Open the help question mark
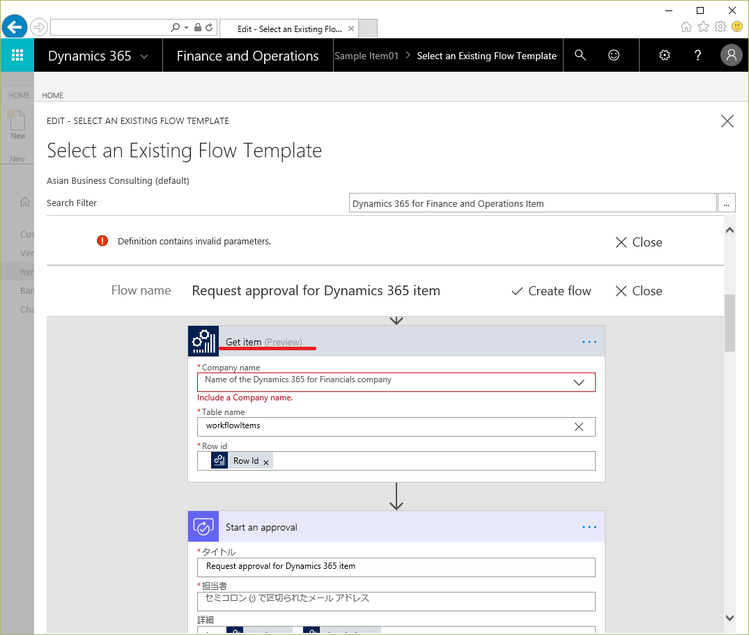The image size is (749, 635). tap(698, 56)
